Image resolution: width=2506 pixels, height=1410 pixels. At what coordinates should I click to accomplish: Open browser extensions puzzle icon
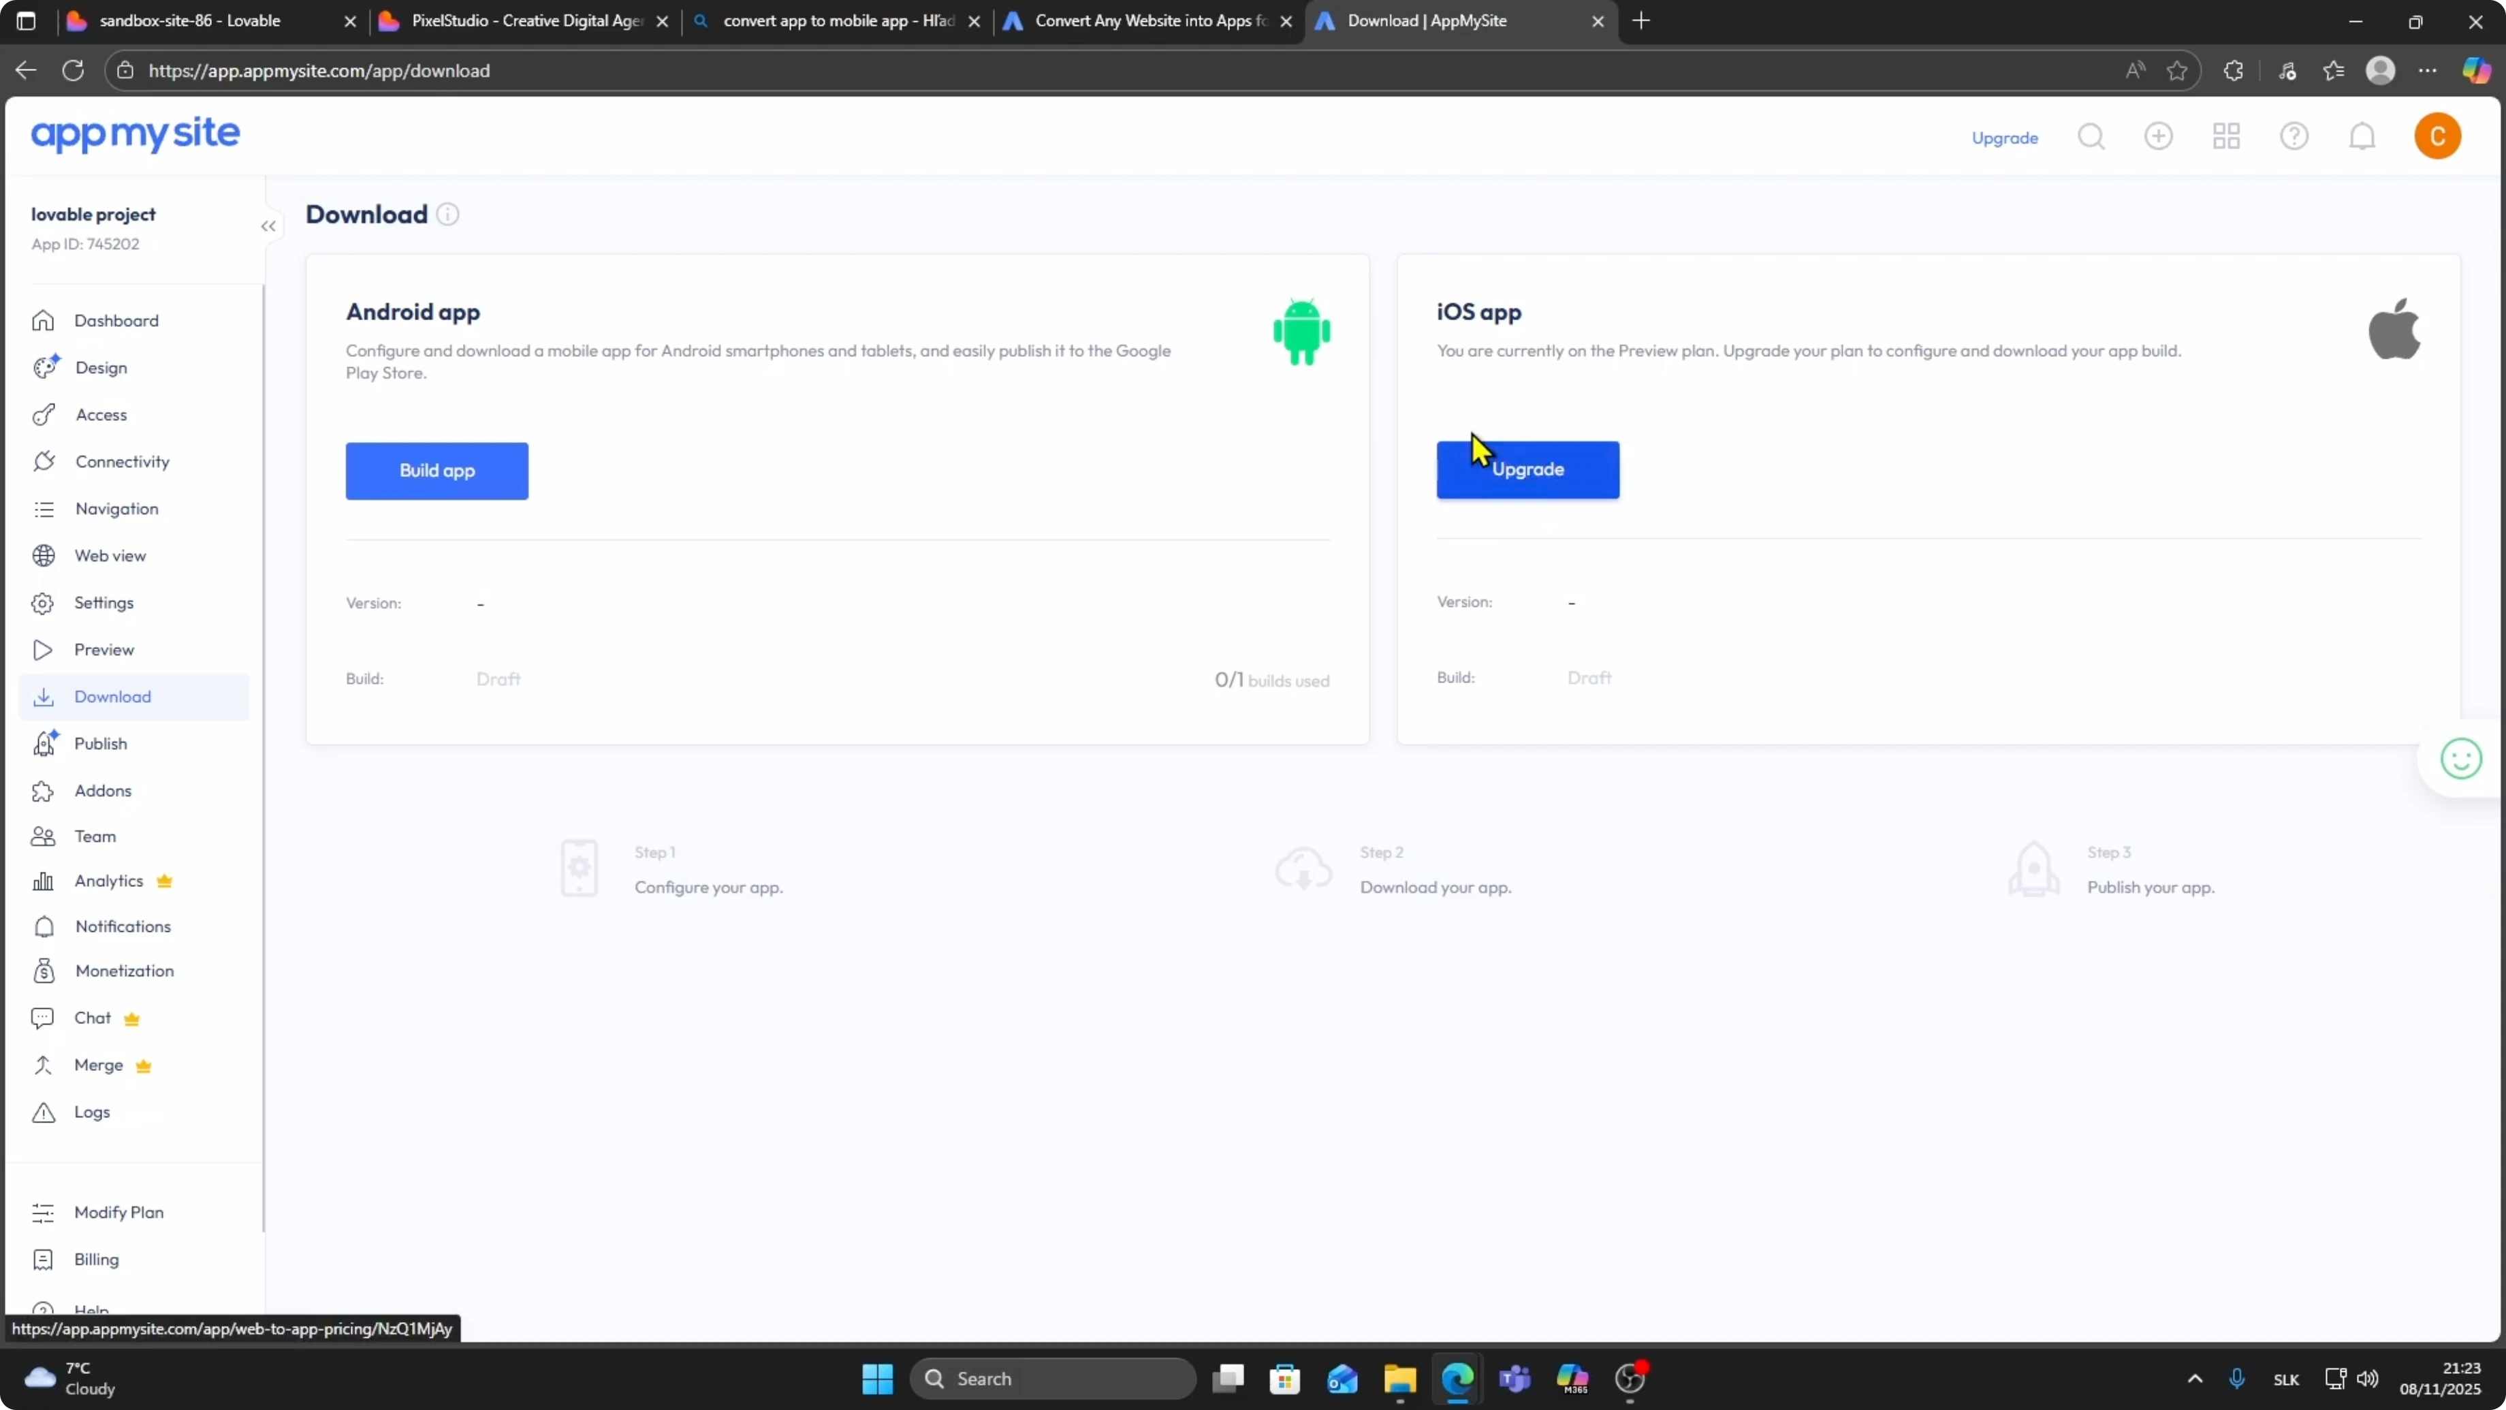(x=2234, y=71)
